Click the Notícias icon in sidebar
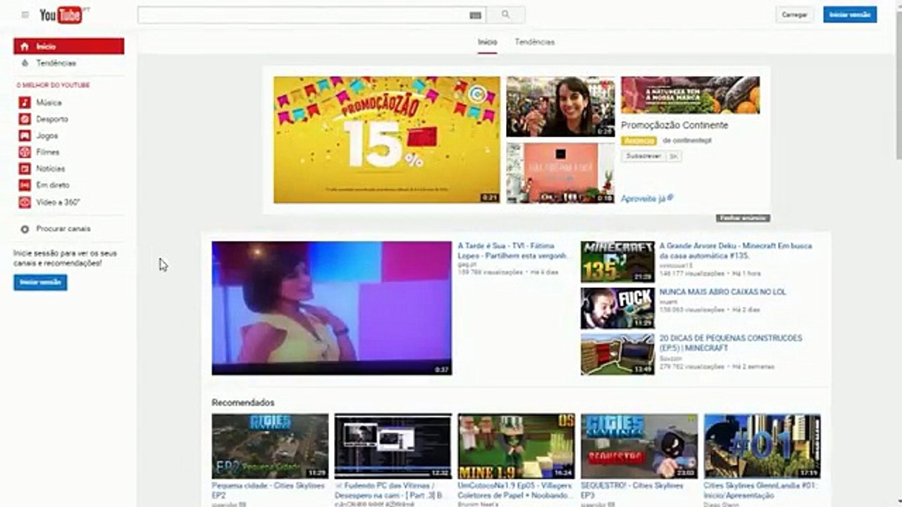Image resolution: width=902 pixels, height=507 pixels. coord(25,169)
